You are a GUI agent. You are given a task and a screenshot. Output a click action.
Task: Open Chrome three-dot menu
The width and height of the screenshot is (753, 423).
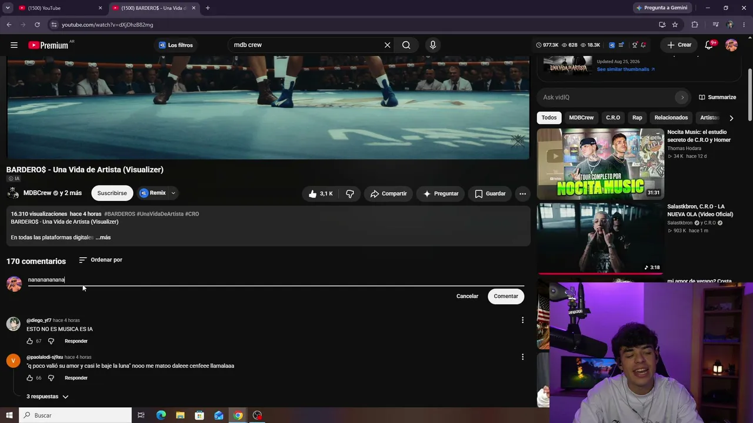pos(744,25)
